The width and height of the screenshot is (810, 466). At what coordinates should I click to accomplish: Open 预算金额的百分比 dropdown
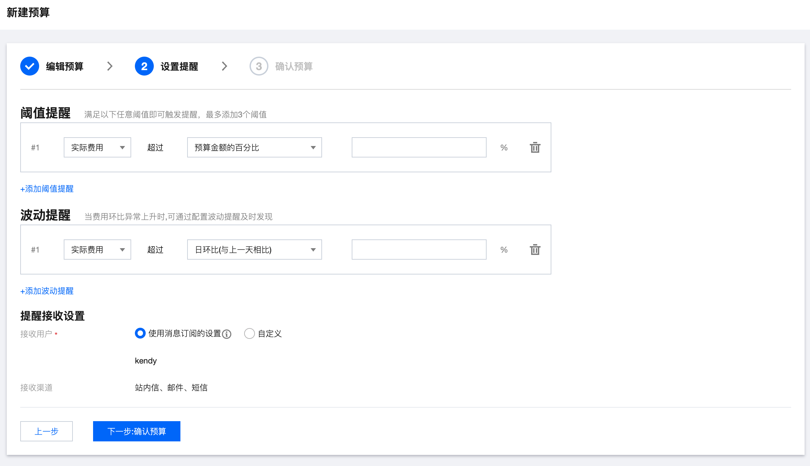point(254,147)
